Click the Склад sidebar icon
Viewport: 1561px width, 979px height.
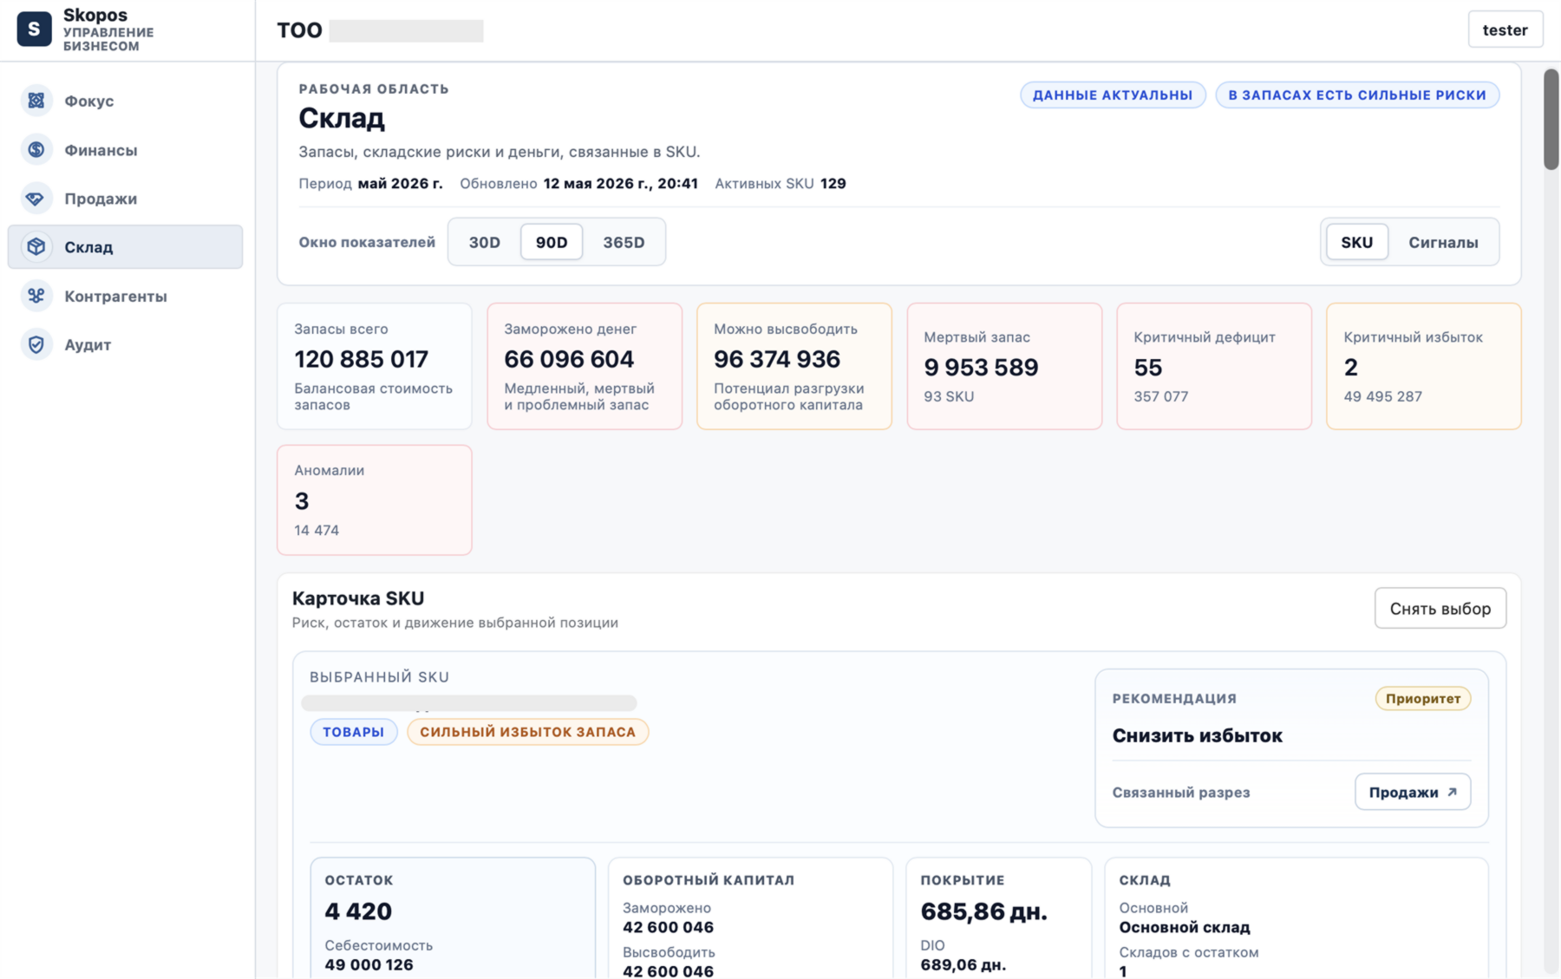36,247
